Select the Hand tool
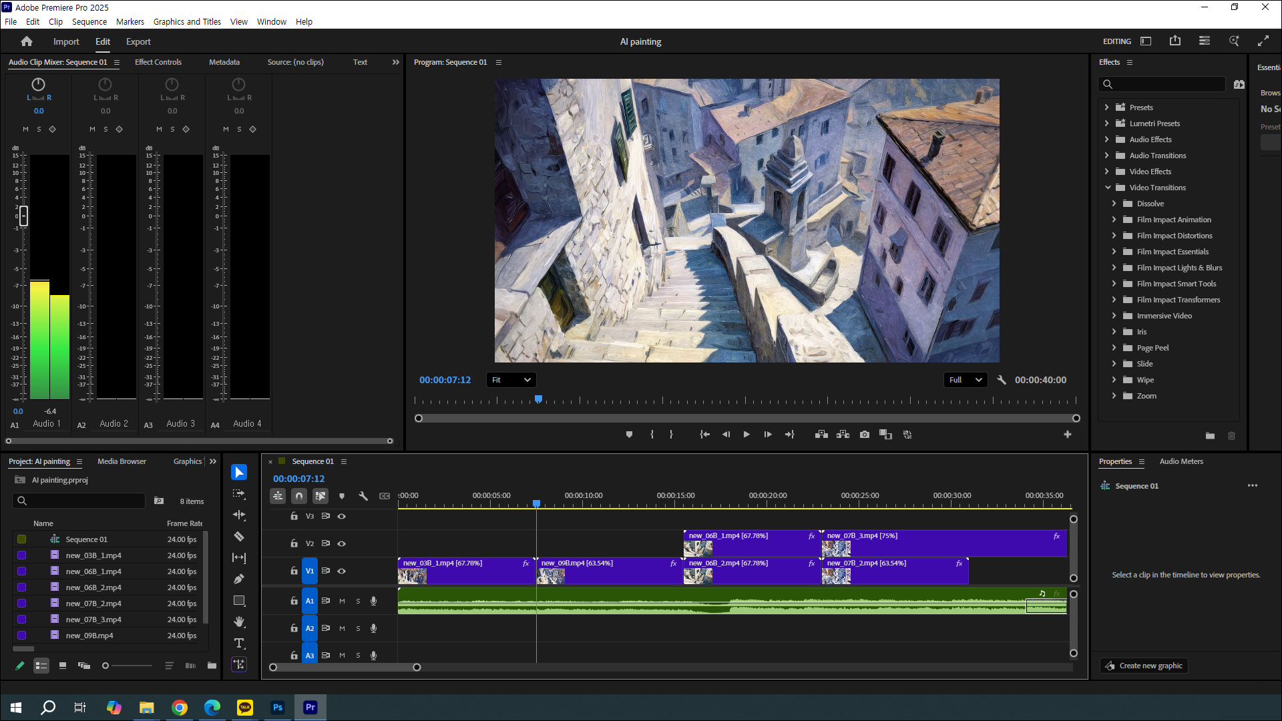Image resolution: width=1282 pixels, height=721 pixels. pos(239,622)
